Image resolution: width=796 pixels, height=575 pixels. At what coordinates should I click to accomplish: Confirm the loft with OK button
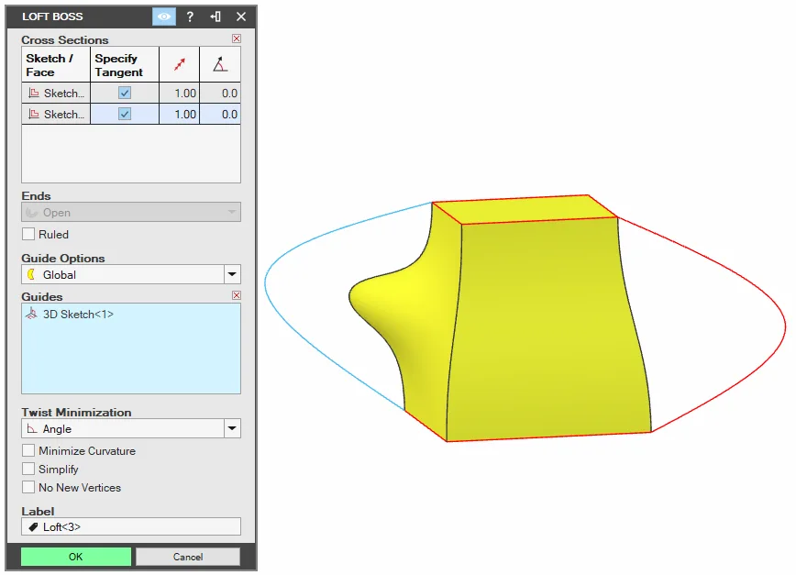(x=75, y=557)
